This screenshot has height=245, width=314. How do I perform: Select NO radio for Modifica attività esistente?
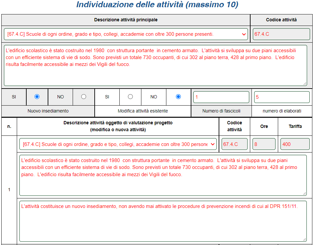point(178,97)
